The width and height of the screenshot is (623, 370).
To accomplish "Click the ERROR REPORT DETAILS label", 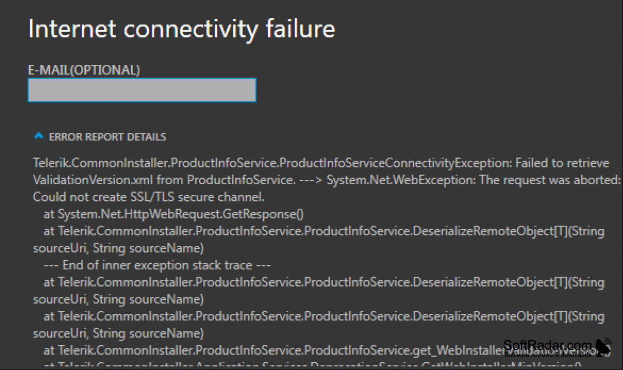I will coord(108,137).
